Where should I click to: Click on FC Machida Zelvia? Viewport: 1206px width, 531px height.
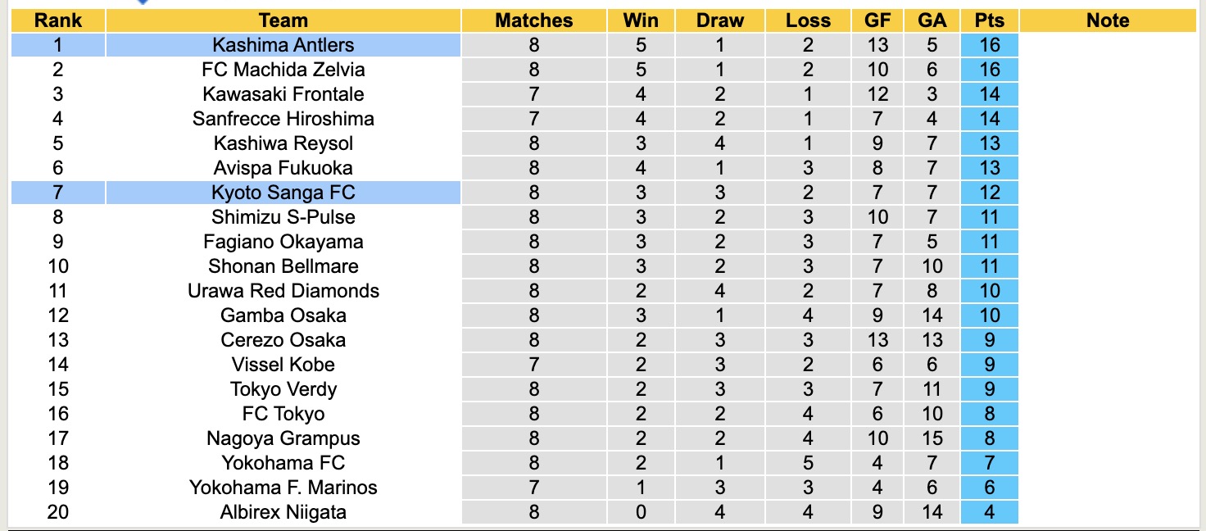283,70
